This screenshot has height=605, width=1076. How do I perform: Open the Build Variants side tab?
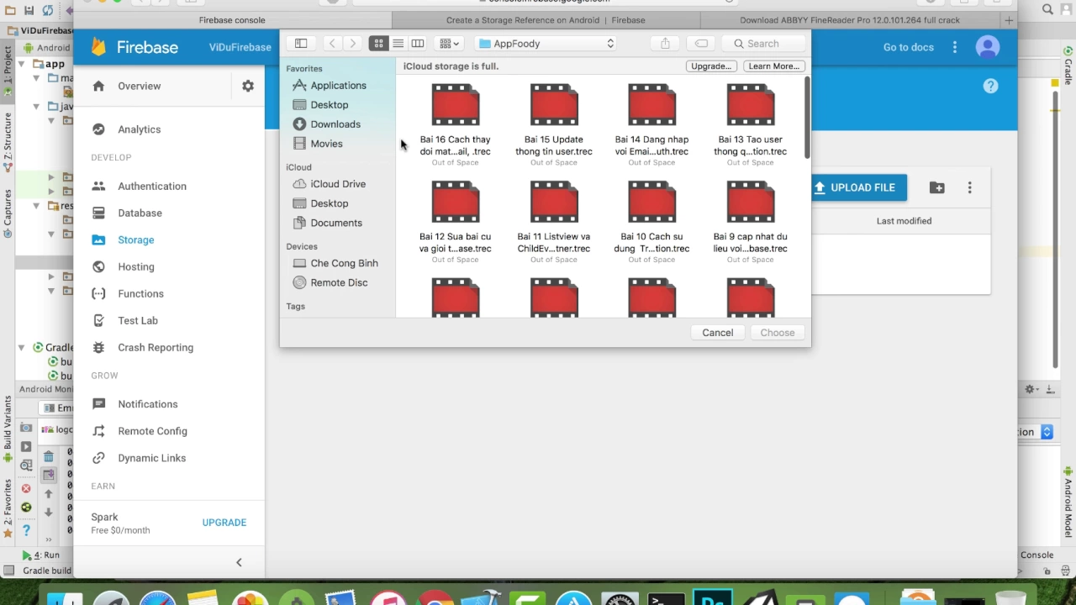coord(8,429)
